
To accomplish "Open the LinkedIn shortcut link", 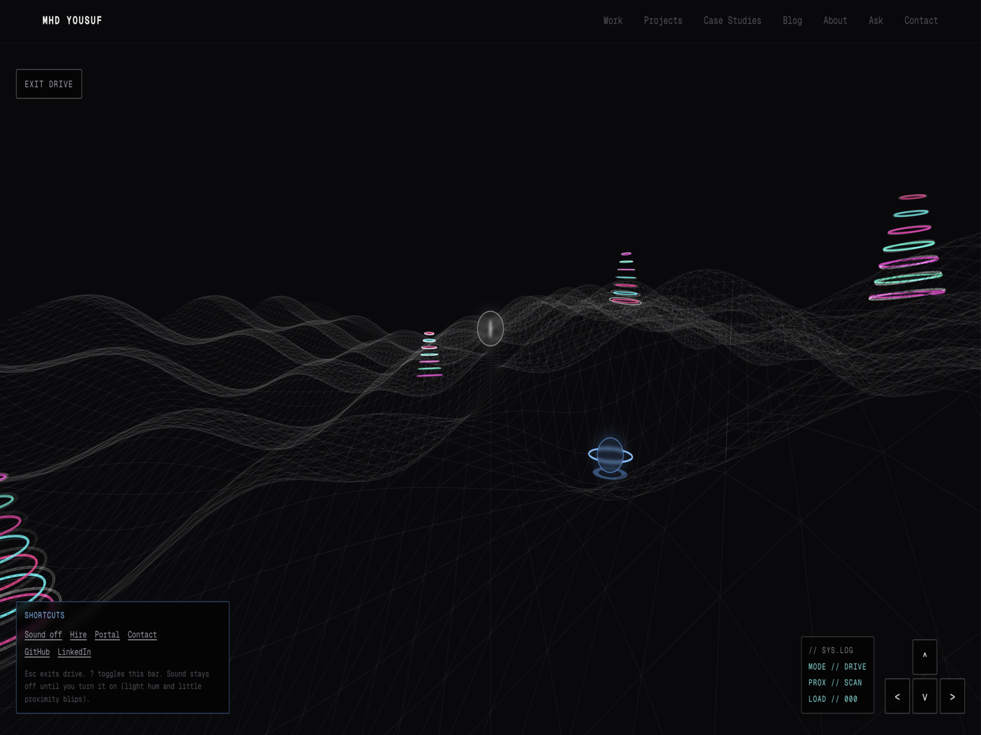I will [x=74, y=652].
